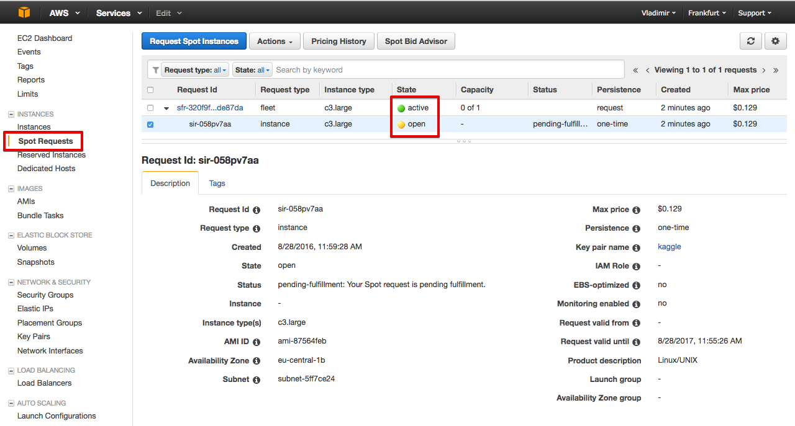This screenshot has width=795, height=426.
Task: Collapse the INSTANCES sidebar section
Action: [x=11, y=115]
